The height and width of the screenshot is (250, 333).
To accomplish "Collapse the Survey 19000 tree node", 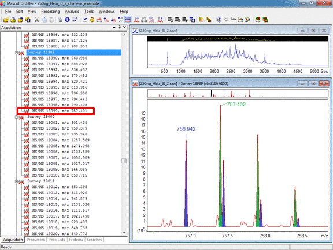I will (x=16, y=117).
